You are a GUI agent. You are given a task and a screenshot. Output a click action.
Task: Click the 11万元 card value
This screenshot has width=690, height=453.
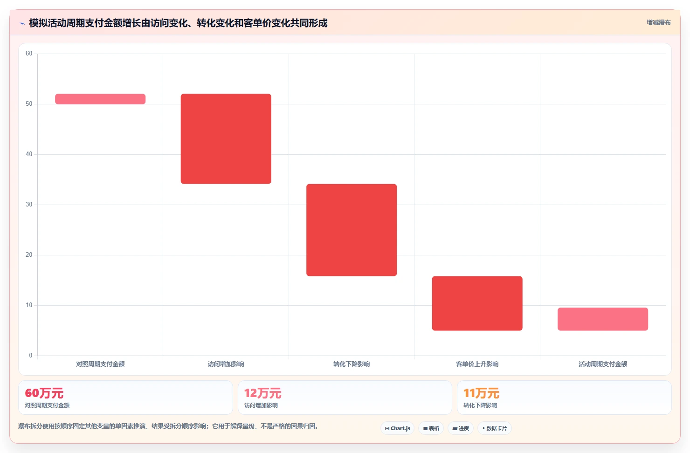coord(482,393)
